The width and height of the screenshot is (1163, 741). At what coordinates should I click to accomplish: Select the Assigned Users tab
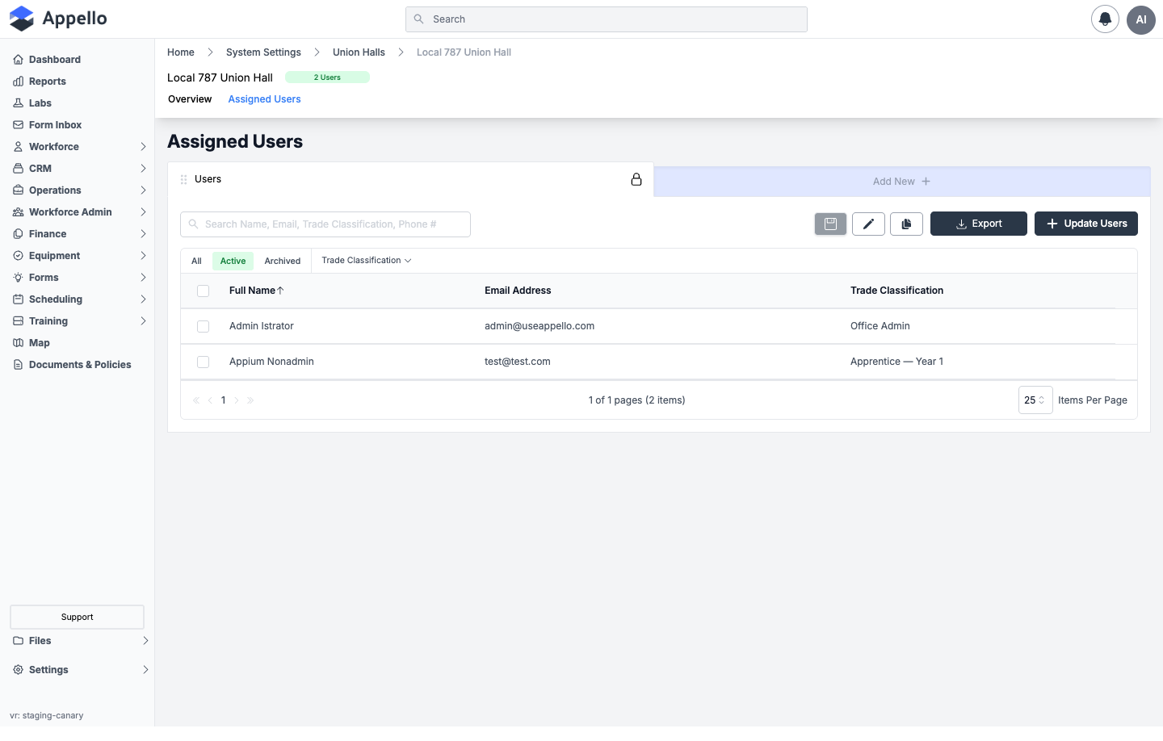264,99
